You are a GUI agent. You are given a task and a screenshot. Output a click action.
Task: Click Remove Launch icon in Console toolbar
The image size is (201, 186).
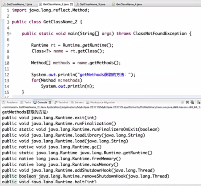[187, 102]
